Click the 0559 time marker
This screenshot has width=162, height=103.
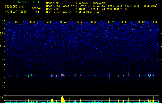coord(141,22)
